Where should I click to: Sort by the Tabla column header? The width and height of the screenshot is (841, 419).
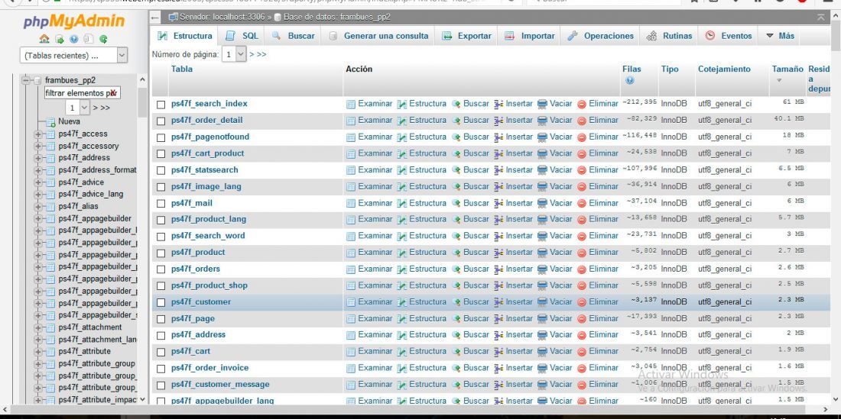point(182,69)
